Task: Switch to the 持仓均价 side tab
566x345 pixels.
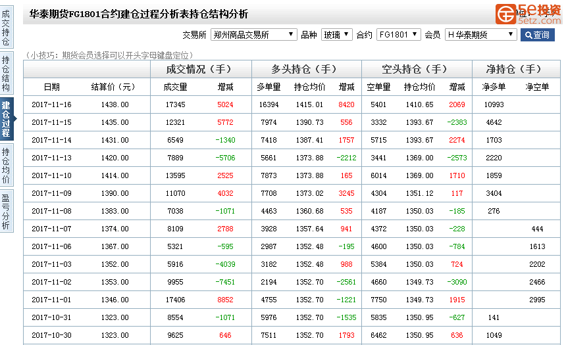Action: click(x=6, y=165)
